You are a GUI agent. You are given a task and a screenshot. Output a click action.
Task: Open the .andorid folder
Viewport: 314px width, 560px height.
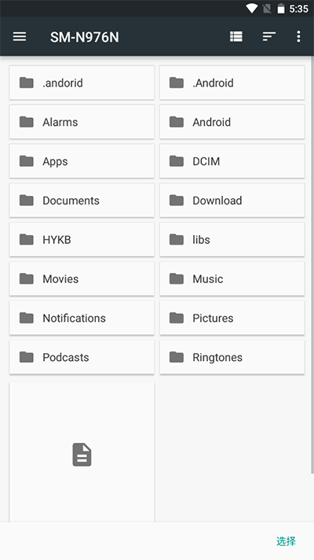[82, 83]
